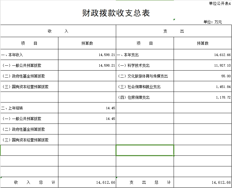Select the 14,598.21 value beside 一、本年收入
The height and width of the screenshot is (188, 232).
pyautogui.click(x=87, y=55)
